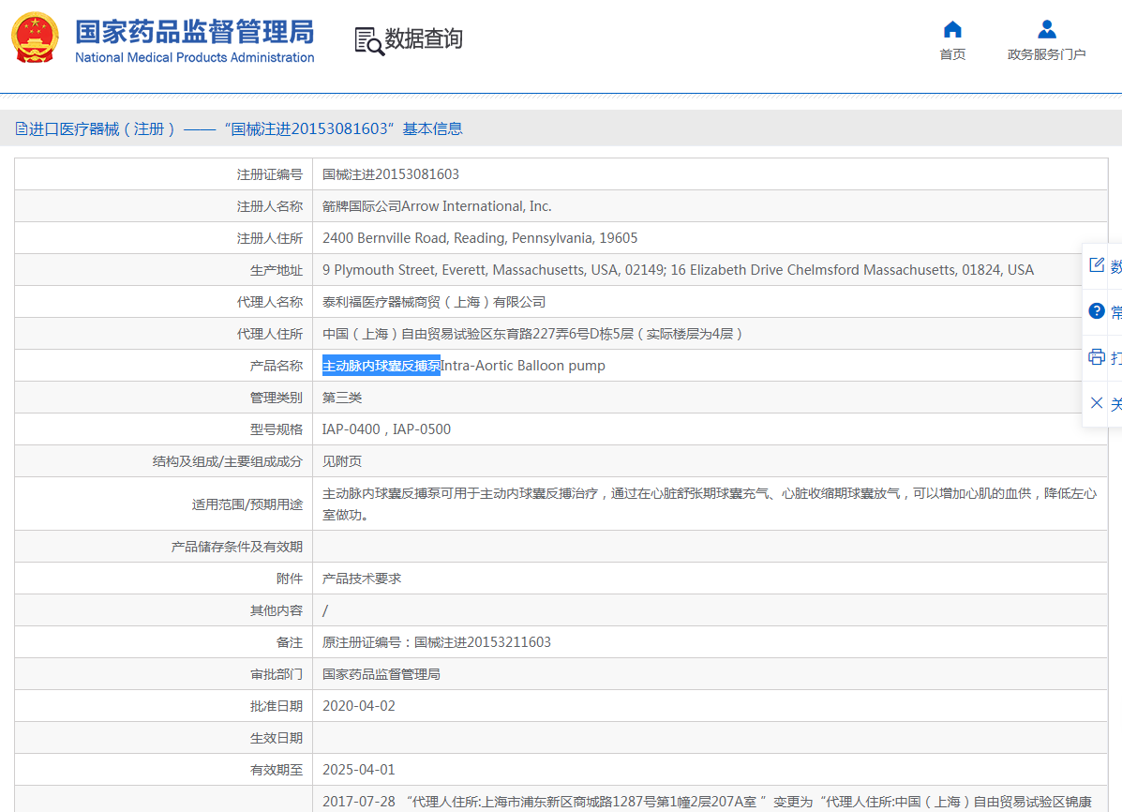Screen dimensions: 1122x812
Task: Click the expiry date 2025-04-01
Action: (358, 770)
